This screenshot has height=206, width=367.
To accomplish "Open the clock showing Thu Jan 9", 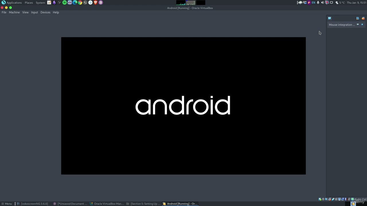I will click(x=356, y=3).
